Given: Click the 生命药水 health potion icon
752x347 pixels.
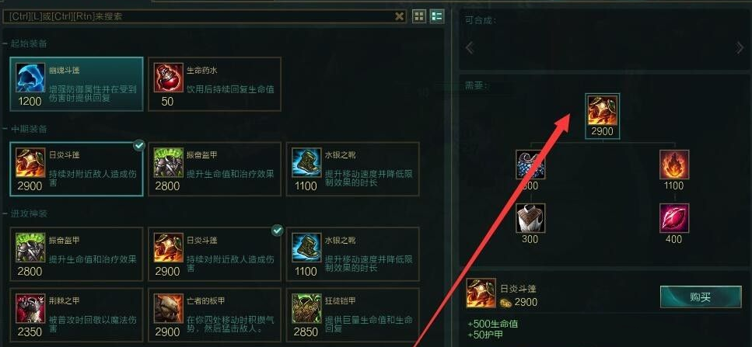Looking at the screenshot, I should coord(168,78).
